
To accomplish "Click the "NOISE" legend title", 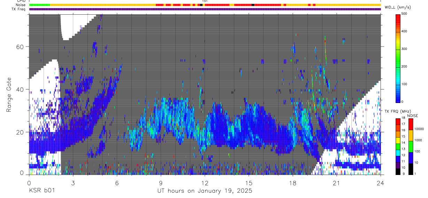I will point(412,116).
